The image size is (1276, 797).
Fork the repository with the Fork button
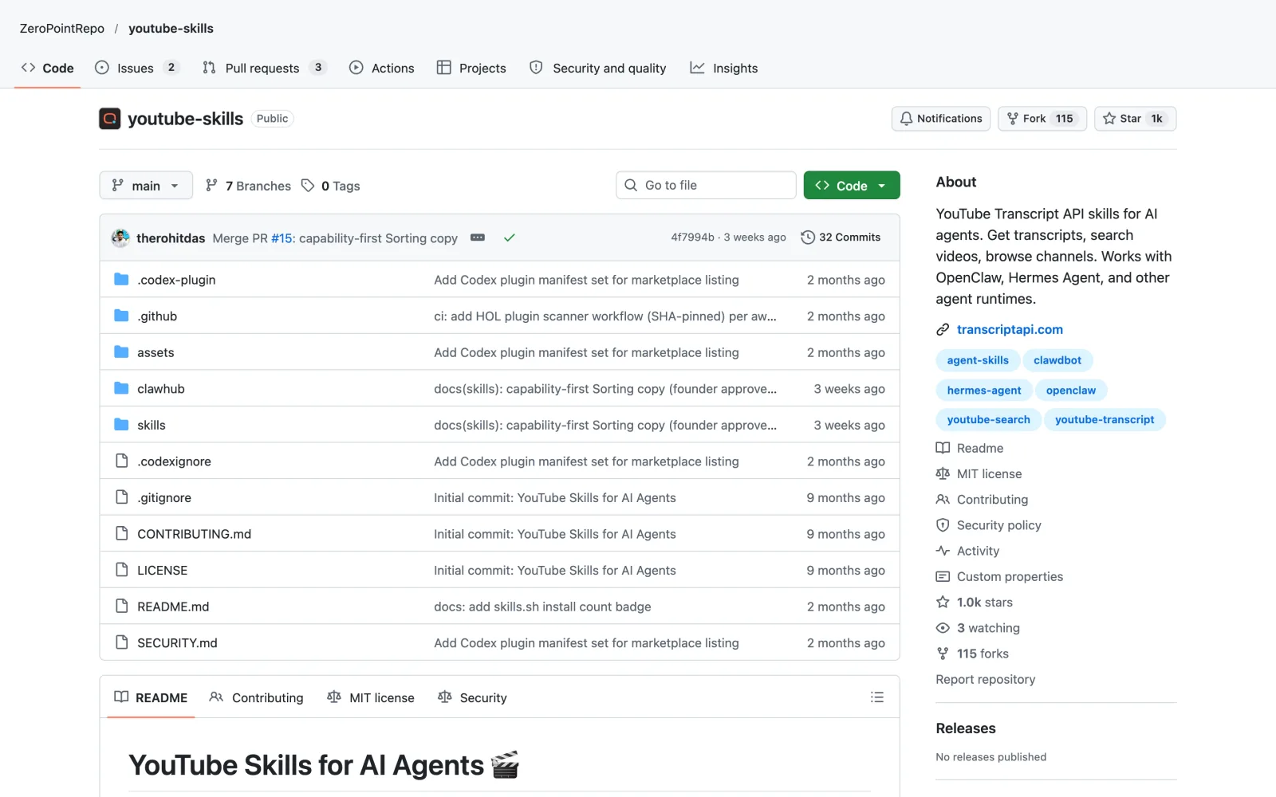[x=1042, y=119]
